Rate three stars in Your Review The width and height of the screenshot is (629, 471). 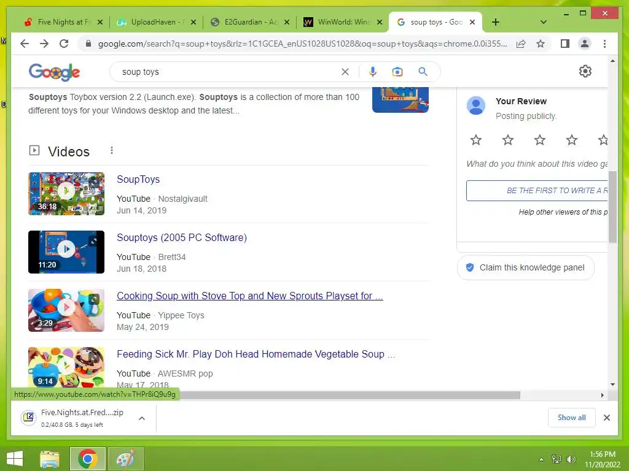[x=539, y=140]
